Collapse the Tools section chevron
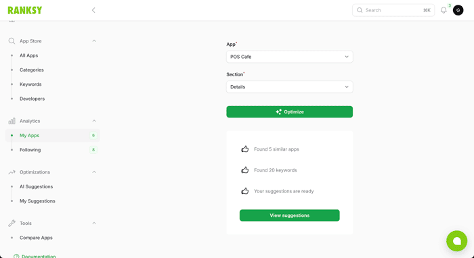Image resolution: width=474 pixels, height=258 pixels. click(x=94, y=224)
